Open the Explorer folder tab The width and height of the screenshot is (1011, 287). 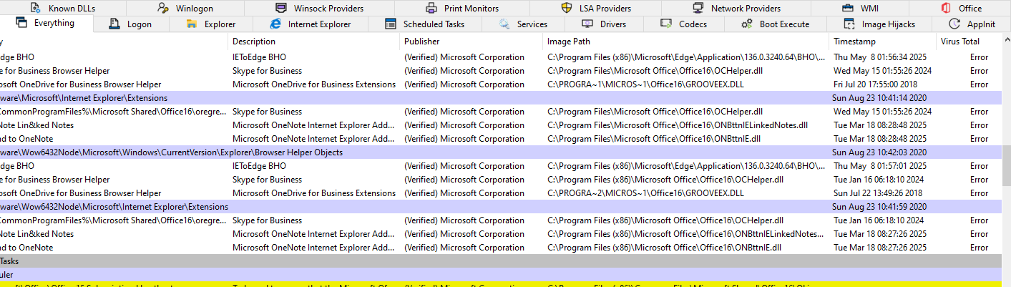[x=210, y=24]
